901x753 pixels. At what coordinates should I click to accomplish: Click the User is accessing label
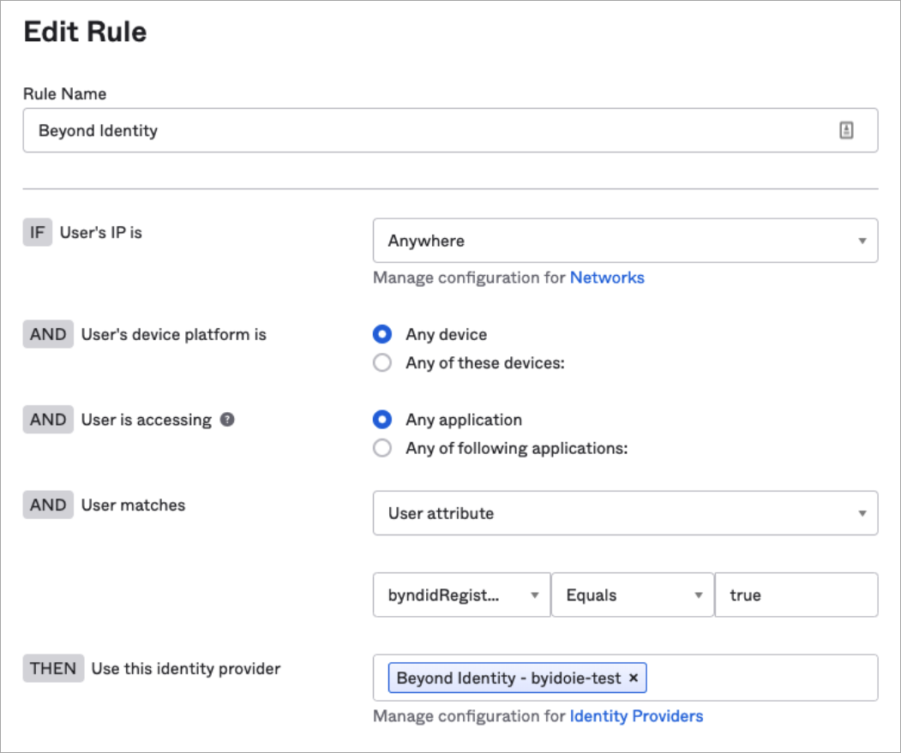147,420
